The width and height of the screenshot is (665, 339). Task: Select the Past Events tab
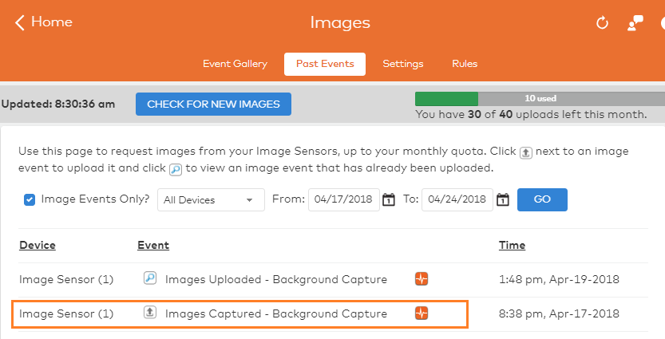(x=325, y=64)
